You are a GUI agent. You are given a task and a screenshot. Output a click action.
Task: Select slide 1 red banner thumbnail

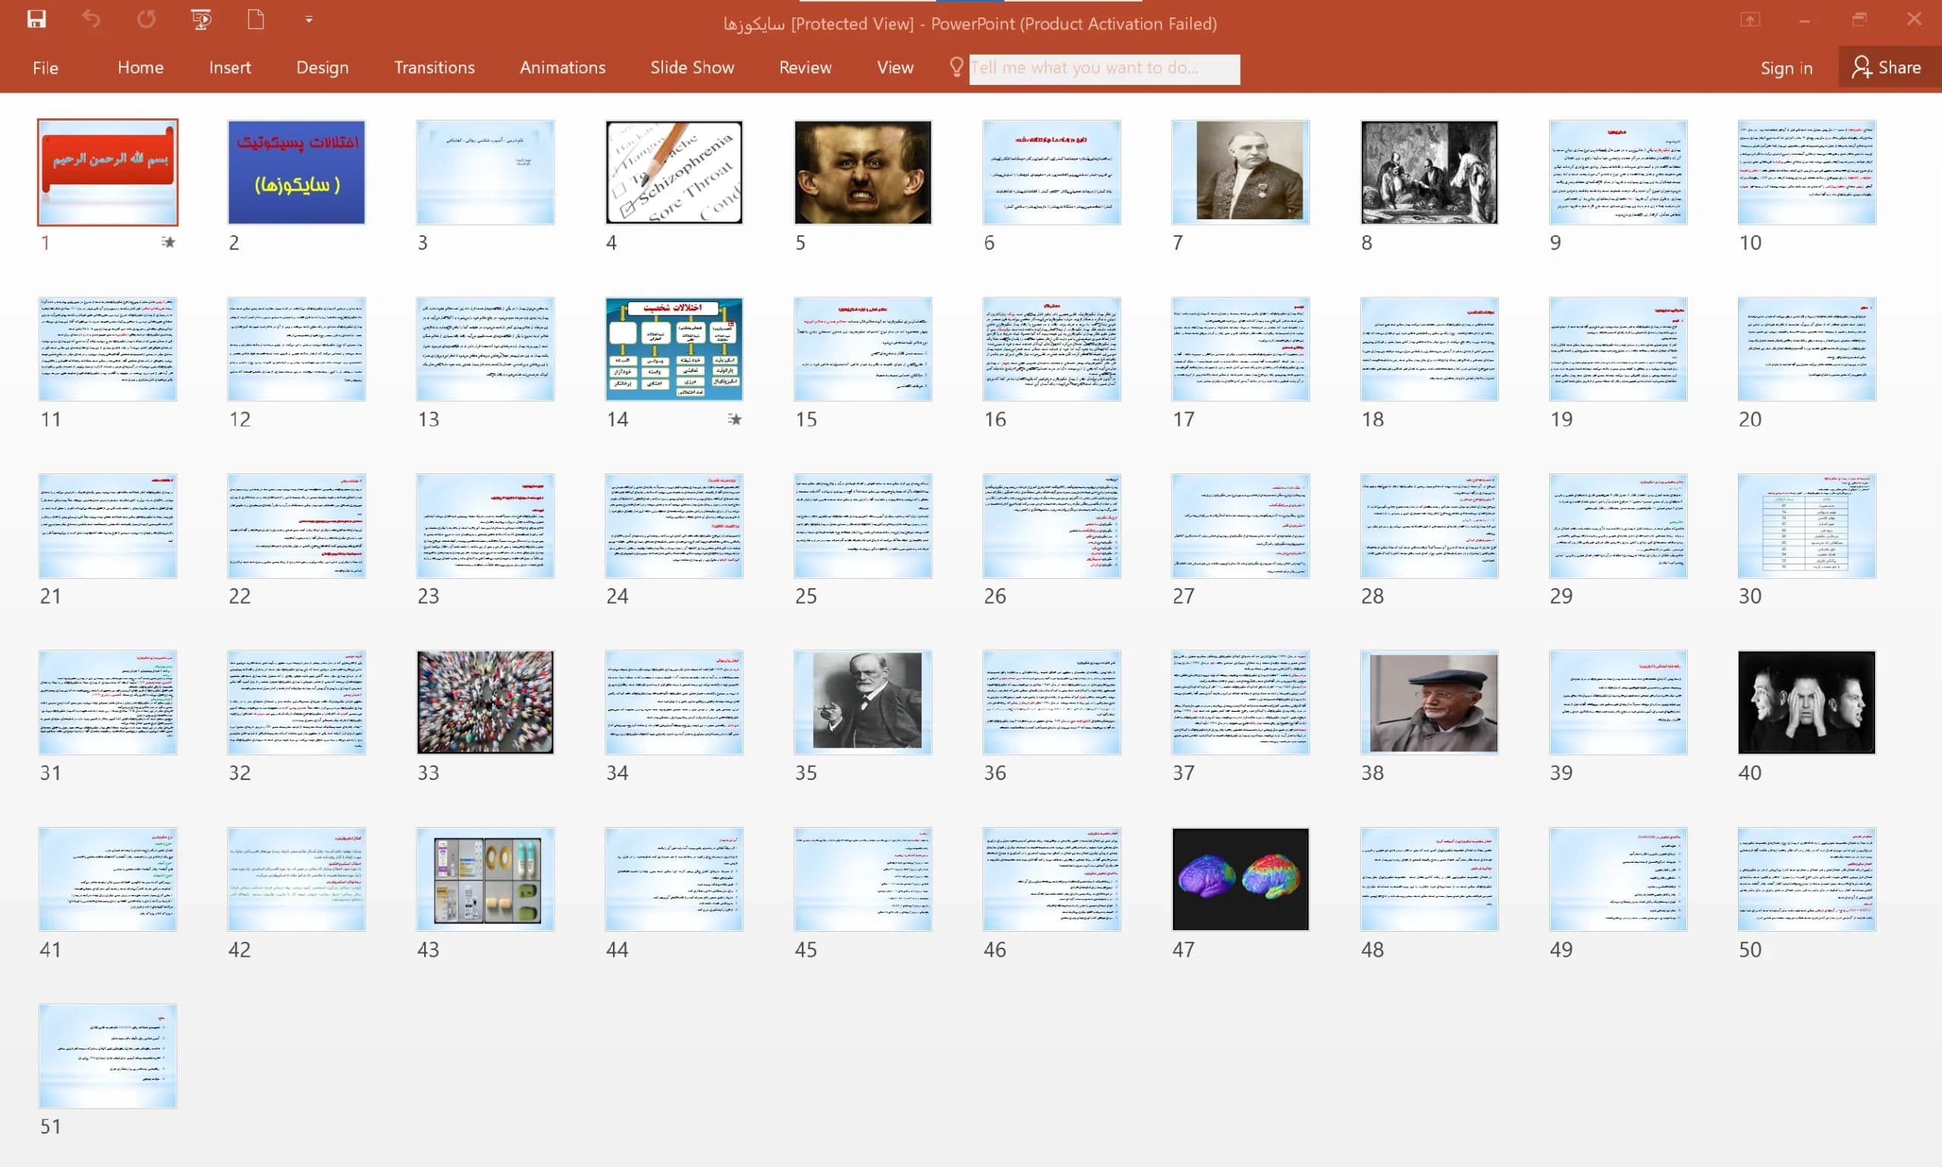(x=108, y=172)
